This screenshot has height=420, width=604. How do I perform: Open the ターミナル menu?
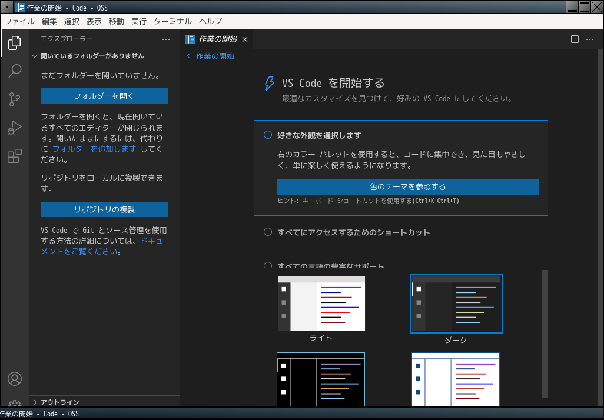tap(172, 21)
